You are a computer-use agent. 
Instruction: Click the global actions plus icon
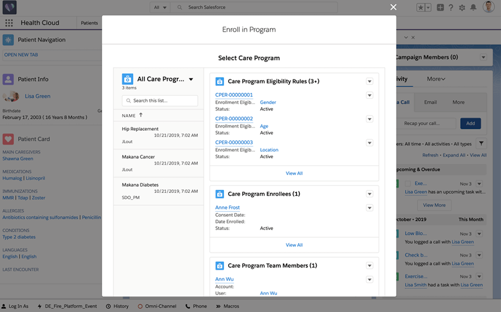440,7
